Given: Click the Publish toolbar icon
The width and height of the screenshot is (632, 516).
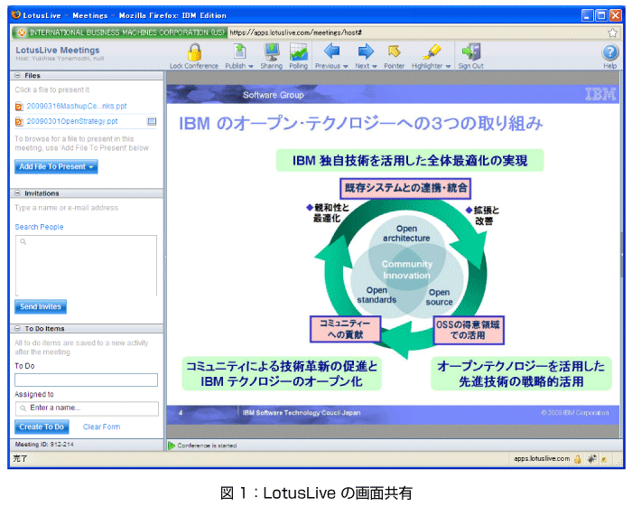Looking at the screenshot, I should [x=240, y=52].
